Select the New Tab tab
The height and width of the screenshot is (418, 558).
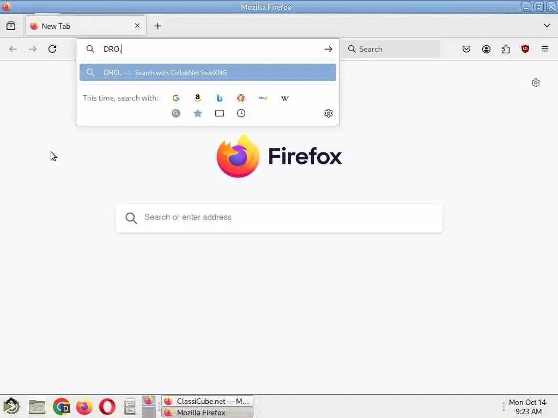coord(86,26)
